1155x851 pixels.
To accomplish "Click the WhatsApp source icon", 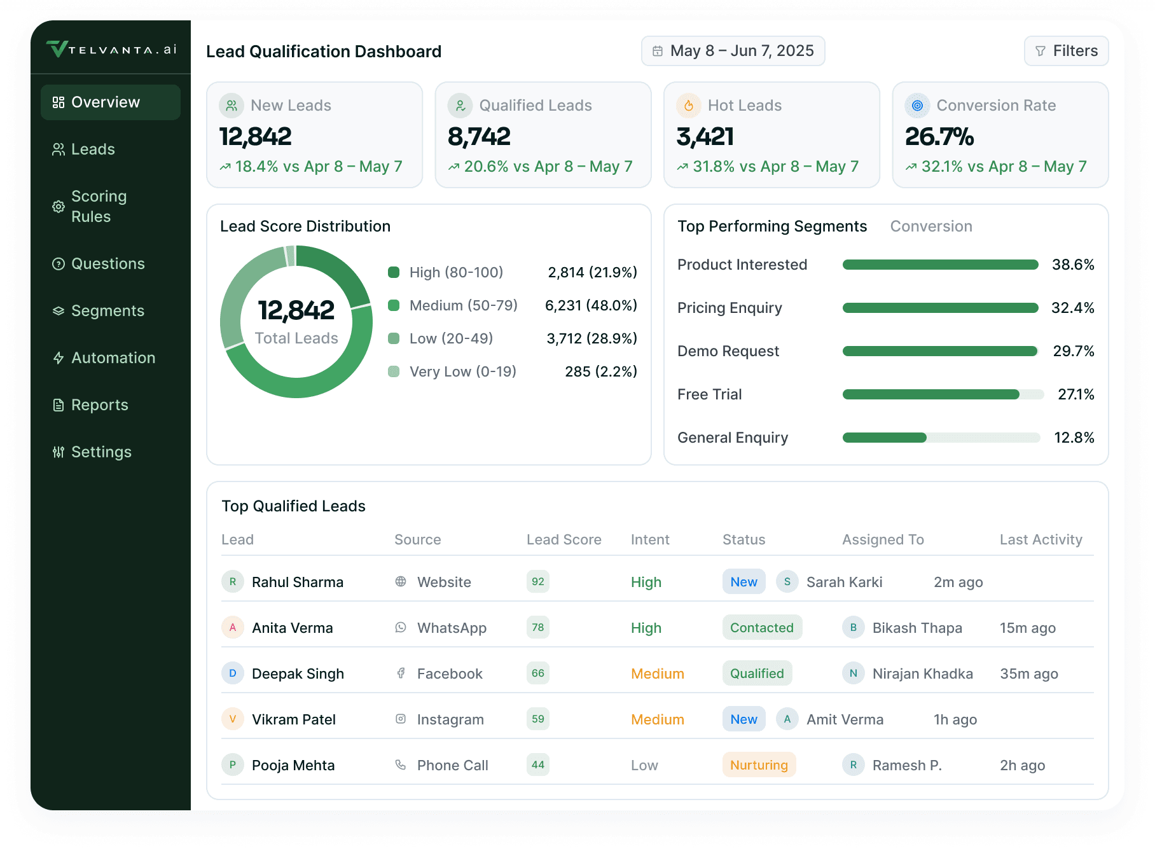I will 401,627.
